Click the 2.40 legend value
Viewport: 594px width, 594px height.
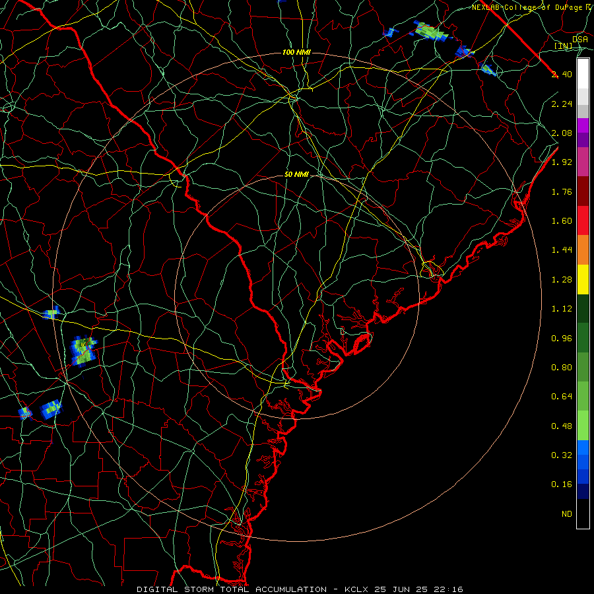pyautogui.click(x=562, y=74)
